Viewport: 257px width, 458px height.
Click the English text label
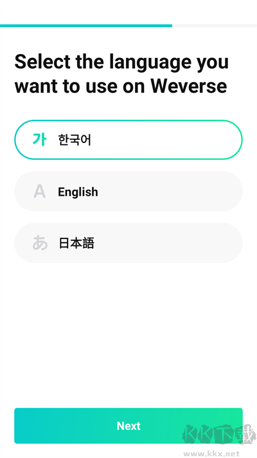pyautogui.click(x=78, y=192)
